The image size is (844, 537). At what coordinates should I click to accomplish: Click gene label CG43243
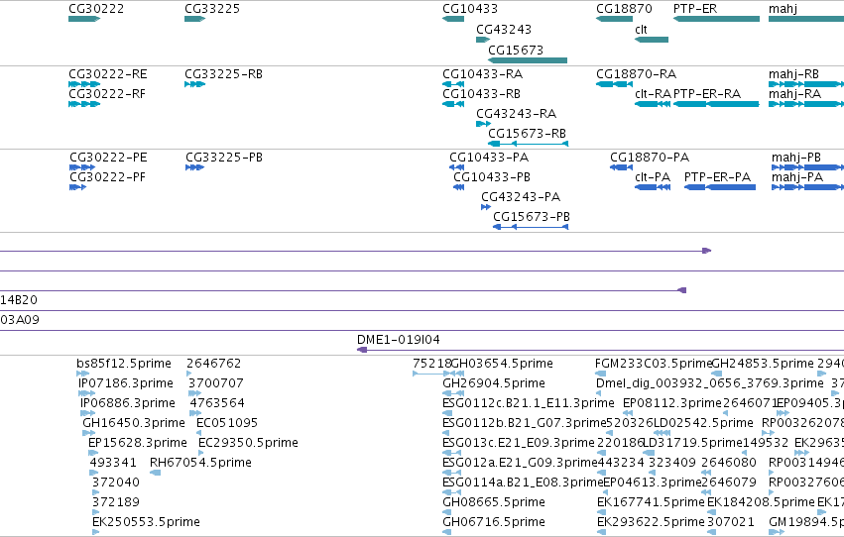[504, 29]
